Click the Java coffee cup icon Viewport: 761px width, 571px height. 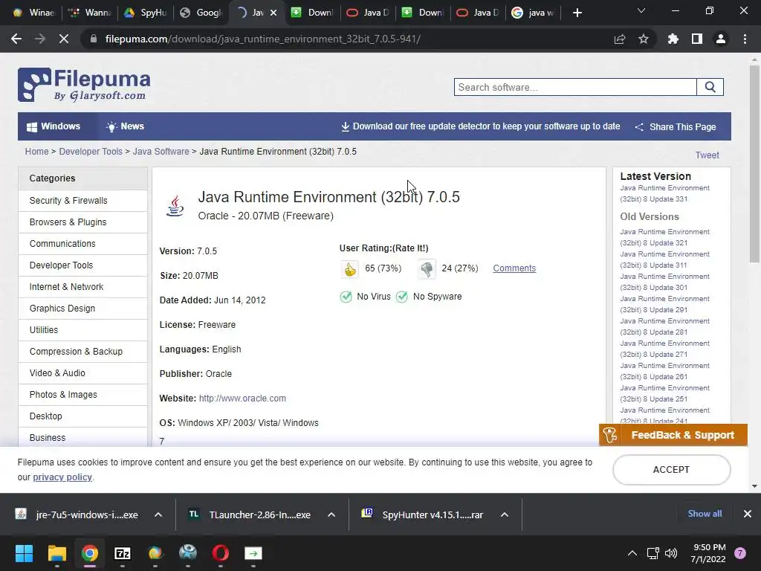[175, 207]
